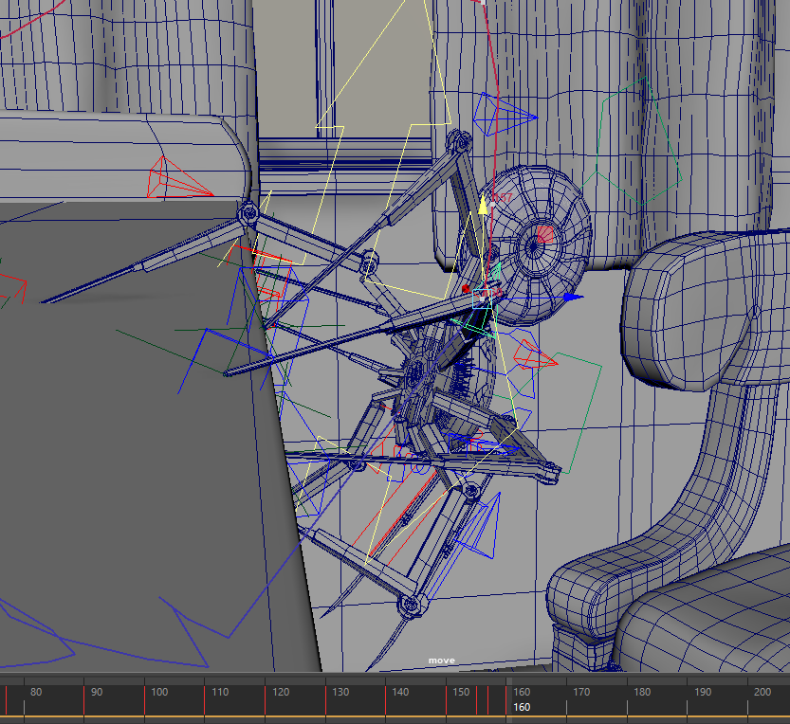Click the red square control on the eyeball
This screenshot has height=724, width=790.
(x=545, y=233)
